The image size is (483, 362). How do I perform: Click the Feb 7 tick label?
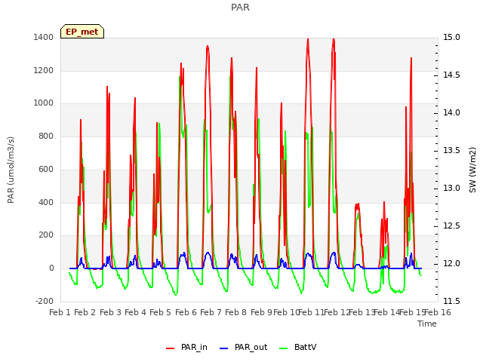coord(211,312)
